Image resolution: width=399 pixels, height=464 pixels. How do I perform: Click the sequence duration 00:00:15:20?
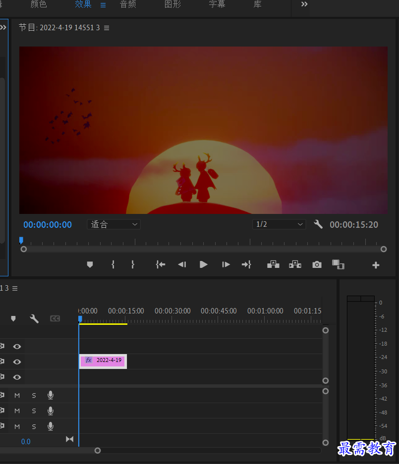[x=354, y=225]
